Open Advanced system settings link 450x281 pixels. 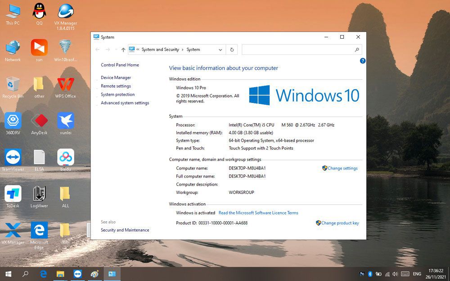coord(125,103)
